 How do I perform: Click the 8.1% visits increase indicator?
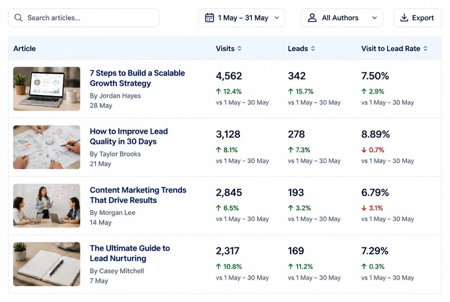227,150
